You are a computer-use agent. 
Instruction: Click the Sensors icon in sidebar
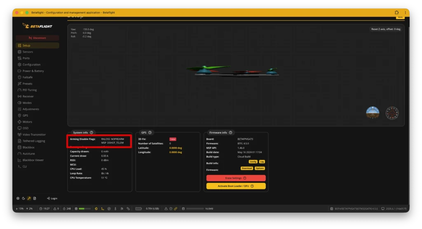point(19,51)
